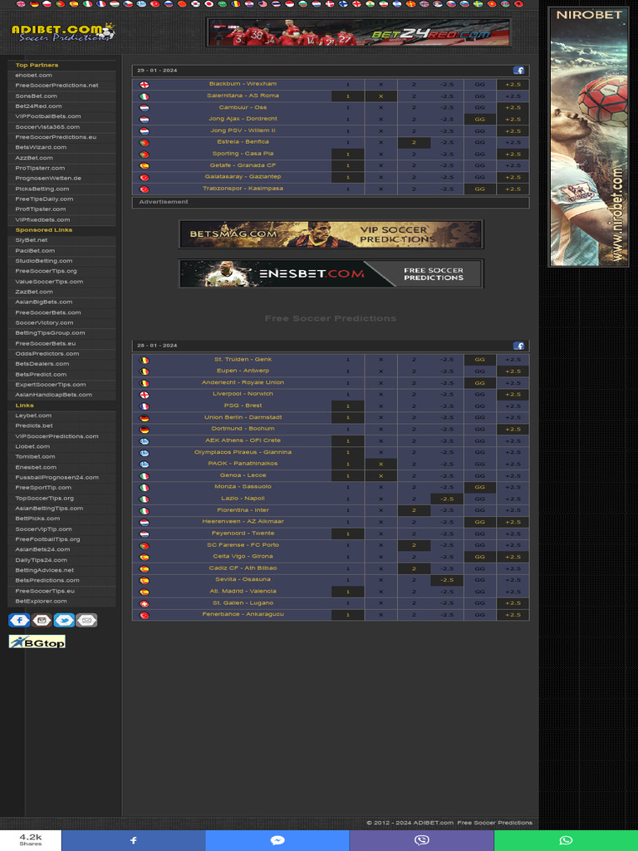Click the England flag beside Blackburn - Wrexham
Viewport: 638px width, 851px height.
point(144,85)
